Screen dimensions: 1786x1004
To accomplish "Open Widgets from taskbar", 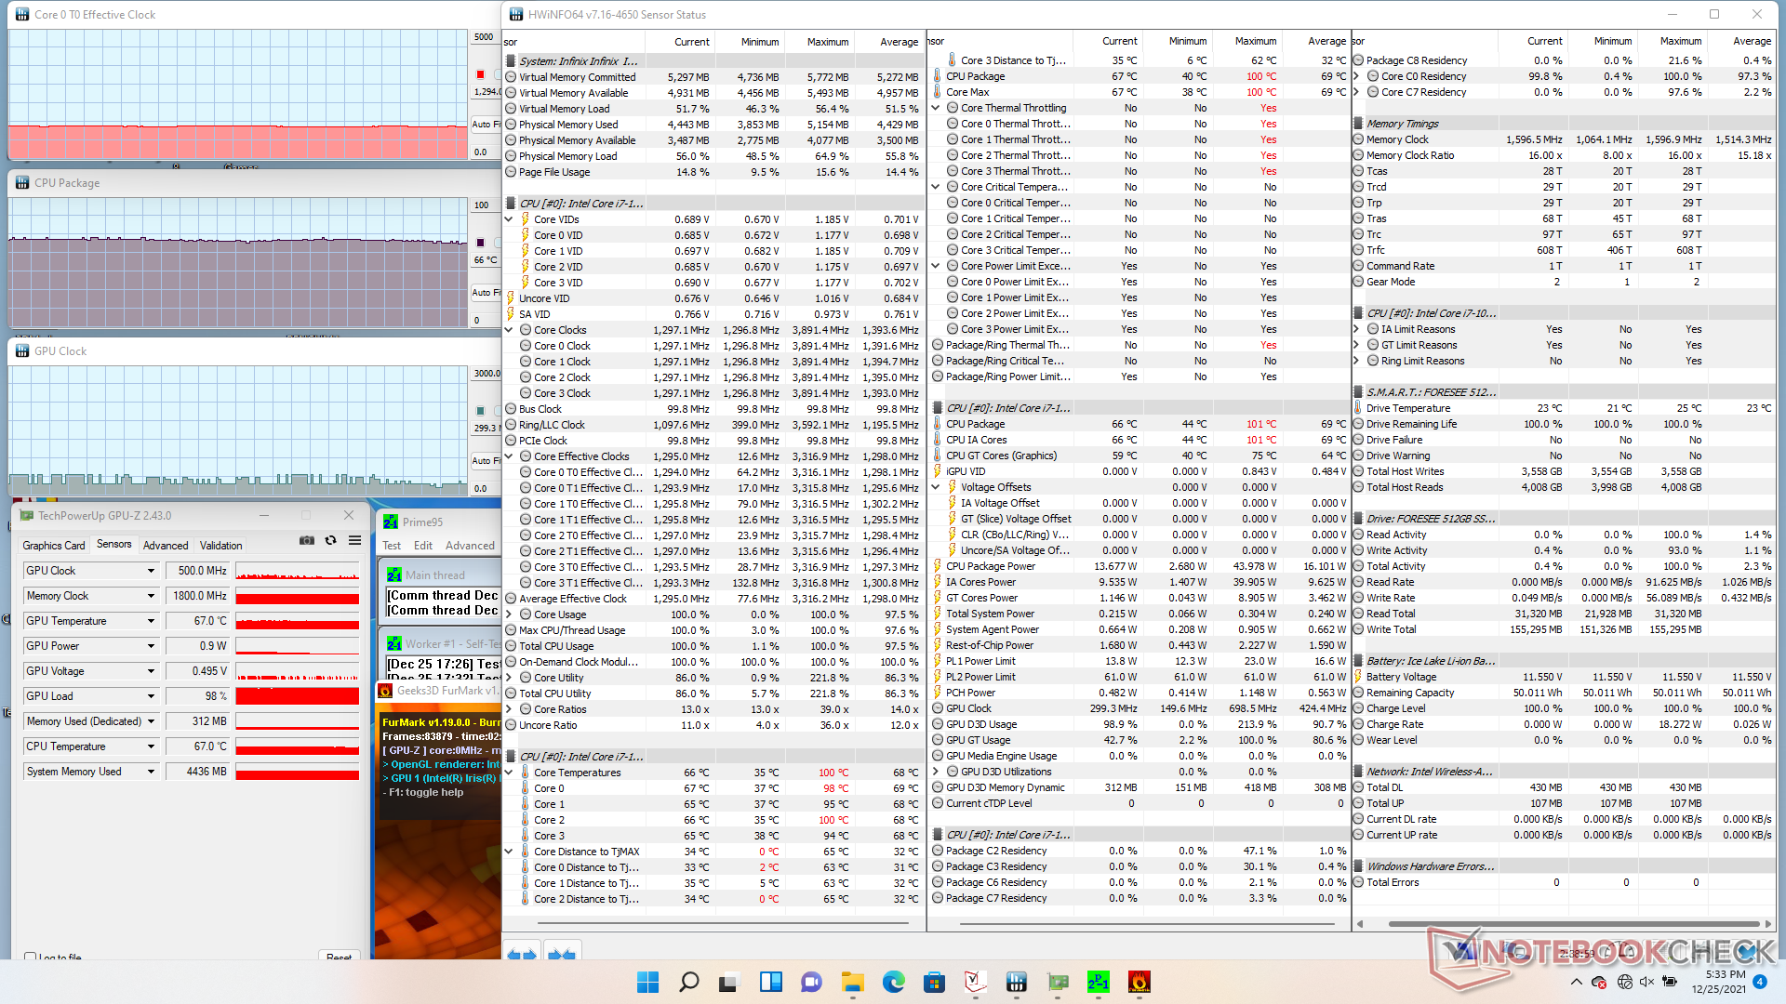I will coord(770,982).
